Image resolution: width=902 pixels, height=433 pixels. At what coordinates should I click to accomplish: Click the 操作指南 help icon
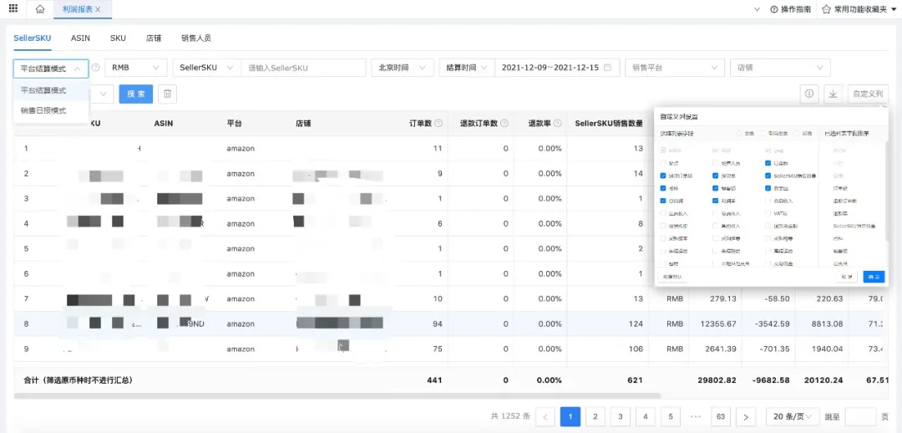tap(773, 9)
